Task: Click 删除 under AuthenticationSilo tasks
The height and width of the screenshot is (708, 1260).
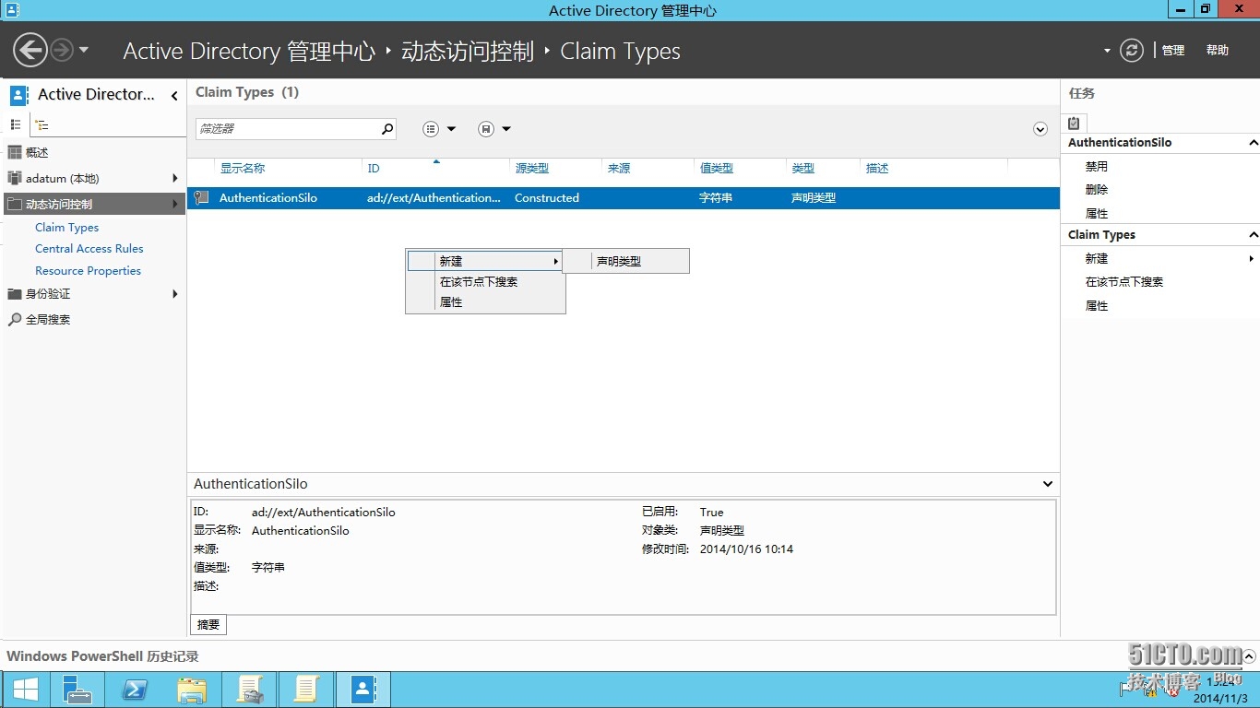Action: 1097,190
